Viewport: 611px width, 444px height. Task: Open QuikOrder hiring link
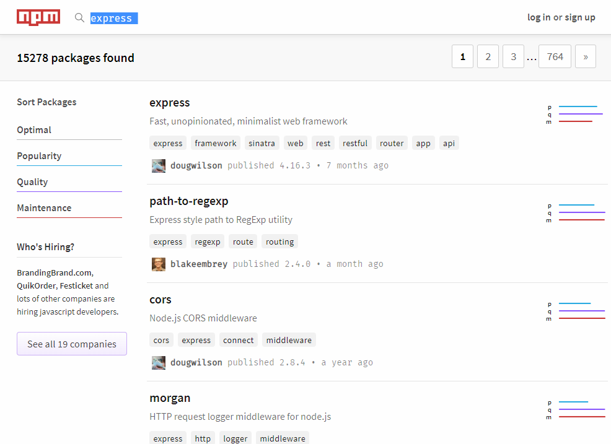(36, 286)
